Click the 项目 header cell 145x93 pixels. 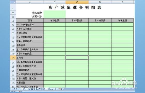(x=30, y=21)
